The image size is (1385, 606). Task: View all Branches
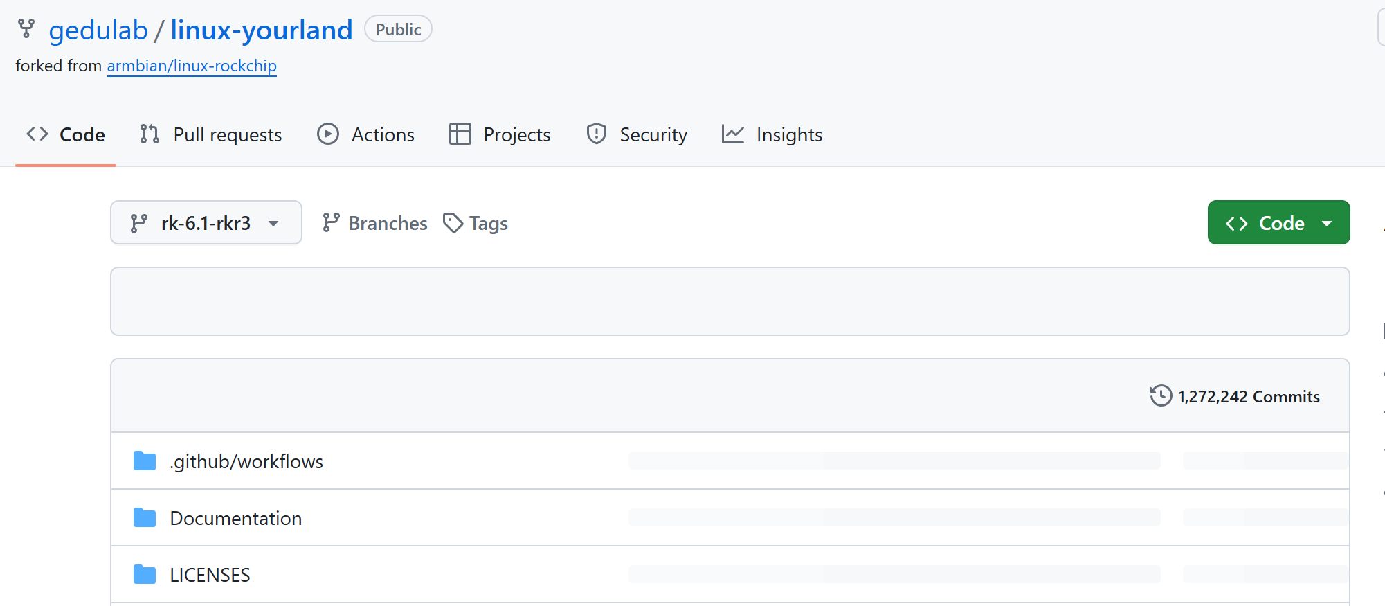pyautogui.click(x=375, y=223)
